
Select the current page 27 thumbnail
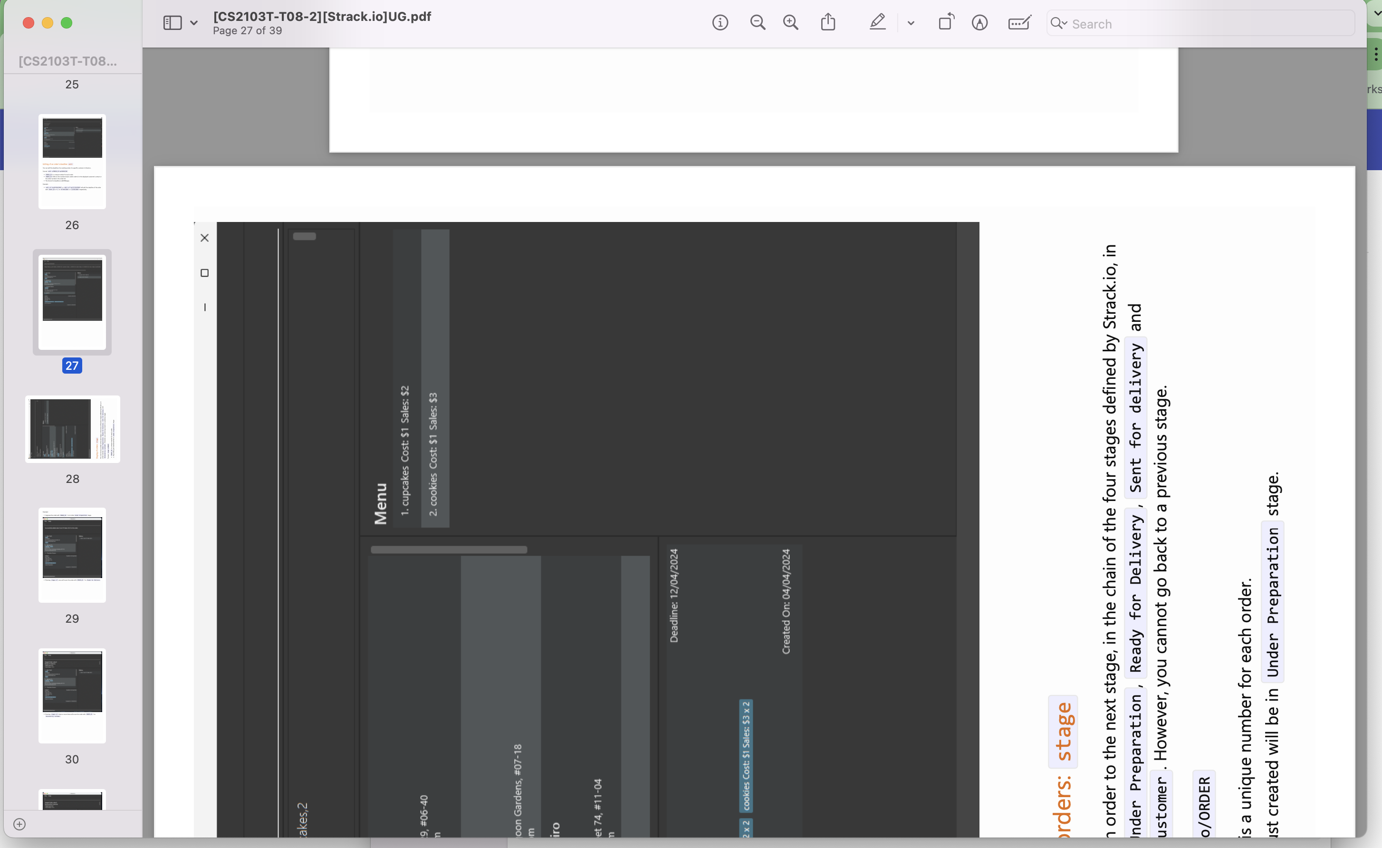tap(72, 302)
